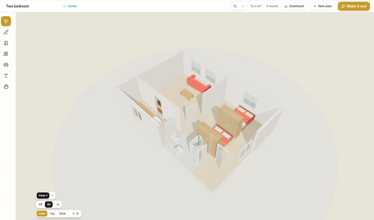Edit the plan title Two bedroom
The height and width of the screenshot is (220, 374).
point(18,6)
